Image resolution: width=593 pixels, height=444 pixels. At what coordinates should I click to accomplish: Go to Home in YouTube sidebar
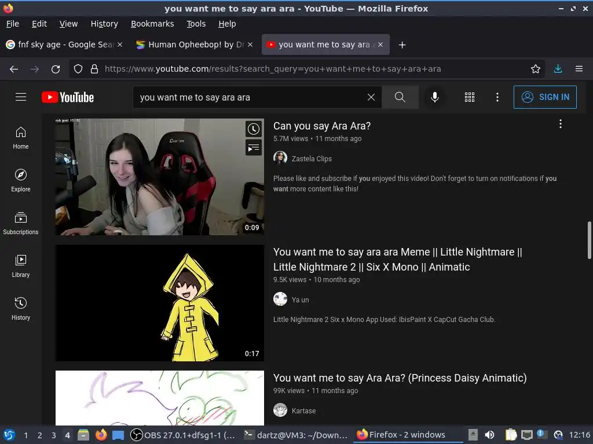click(x=21, y=138)
